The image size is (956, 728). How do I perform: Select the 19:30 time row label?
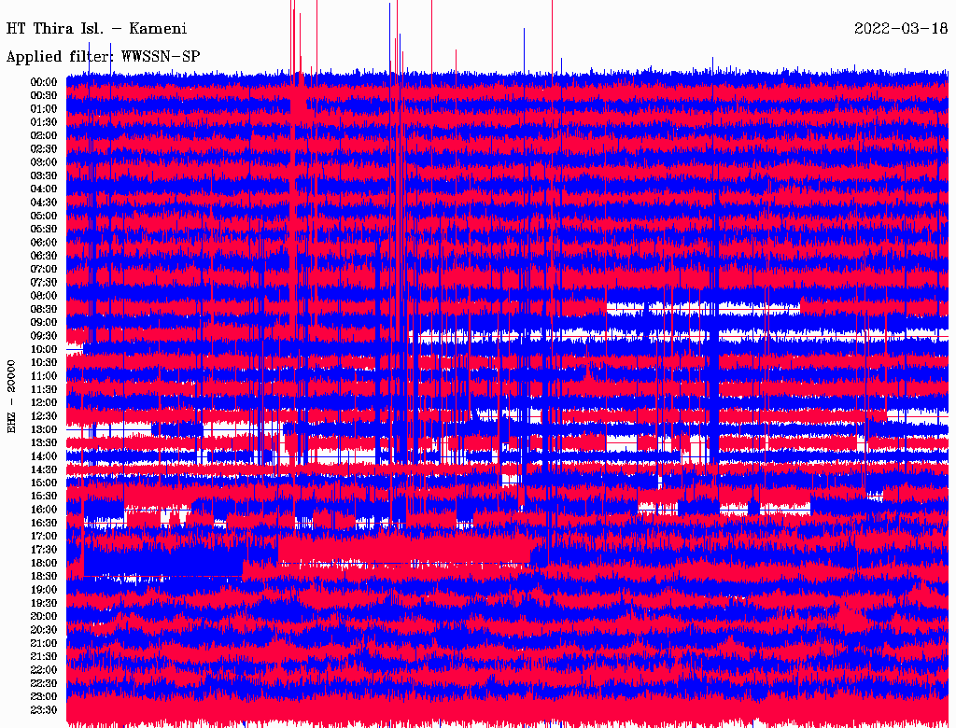point(44,604)
